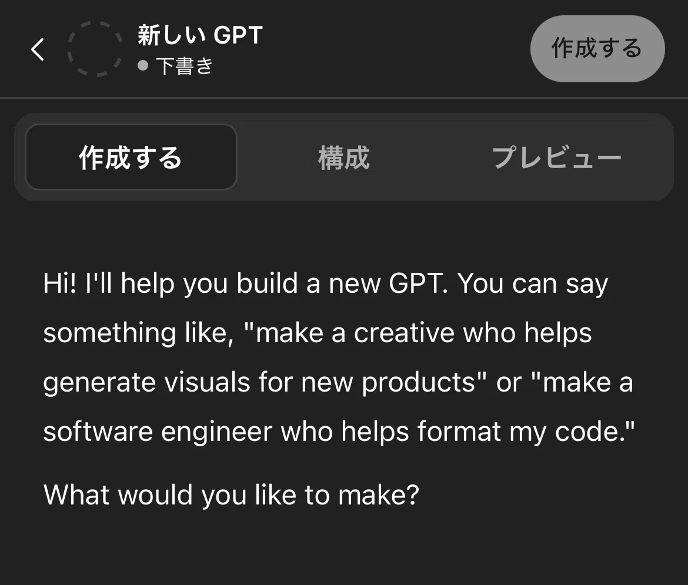Tap the dashed circle GPT avatar placeholder
This screenshot has width=688, height=585.
tap(94, 49)
